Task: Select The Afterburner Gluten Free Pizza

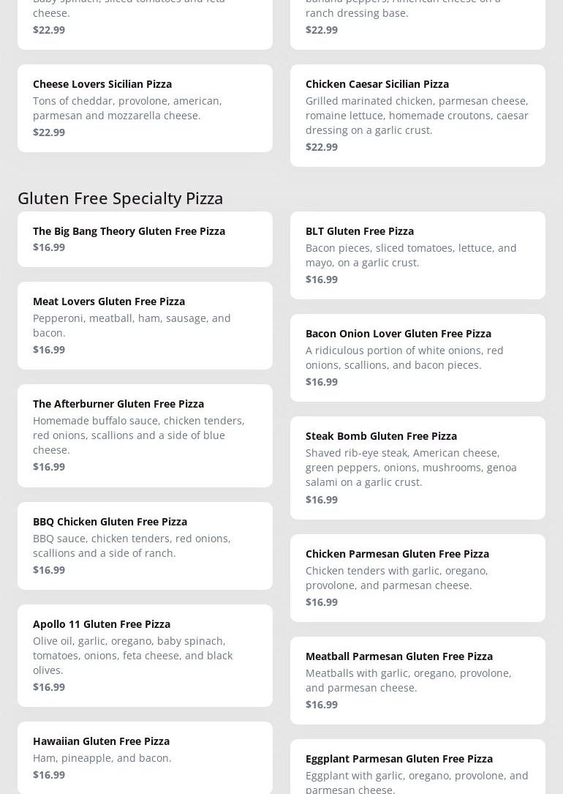Action: (118, 404)
